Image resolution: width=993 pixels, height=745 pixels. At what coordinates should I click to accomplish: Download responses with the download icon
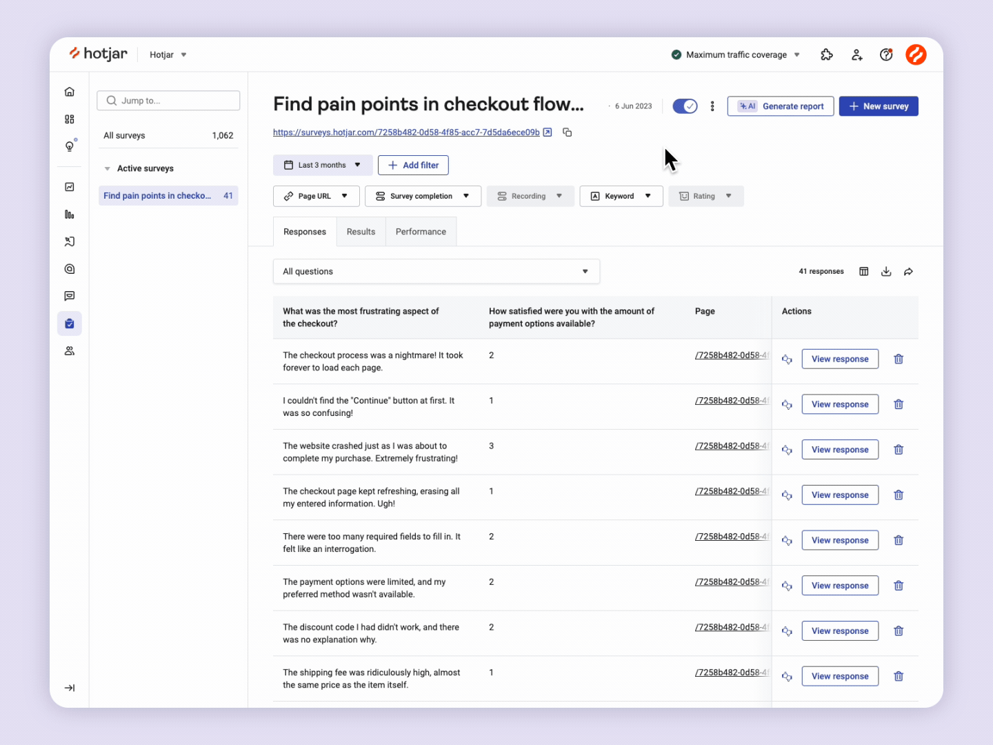(886, 272)
